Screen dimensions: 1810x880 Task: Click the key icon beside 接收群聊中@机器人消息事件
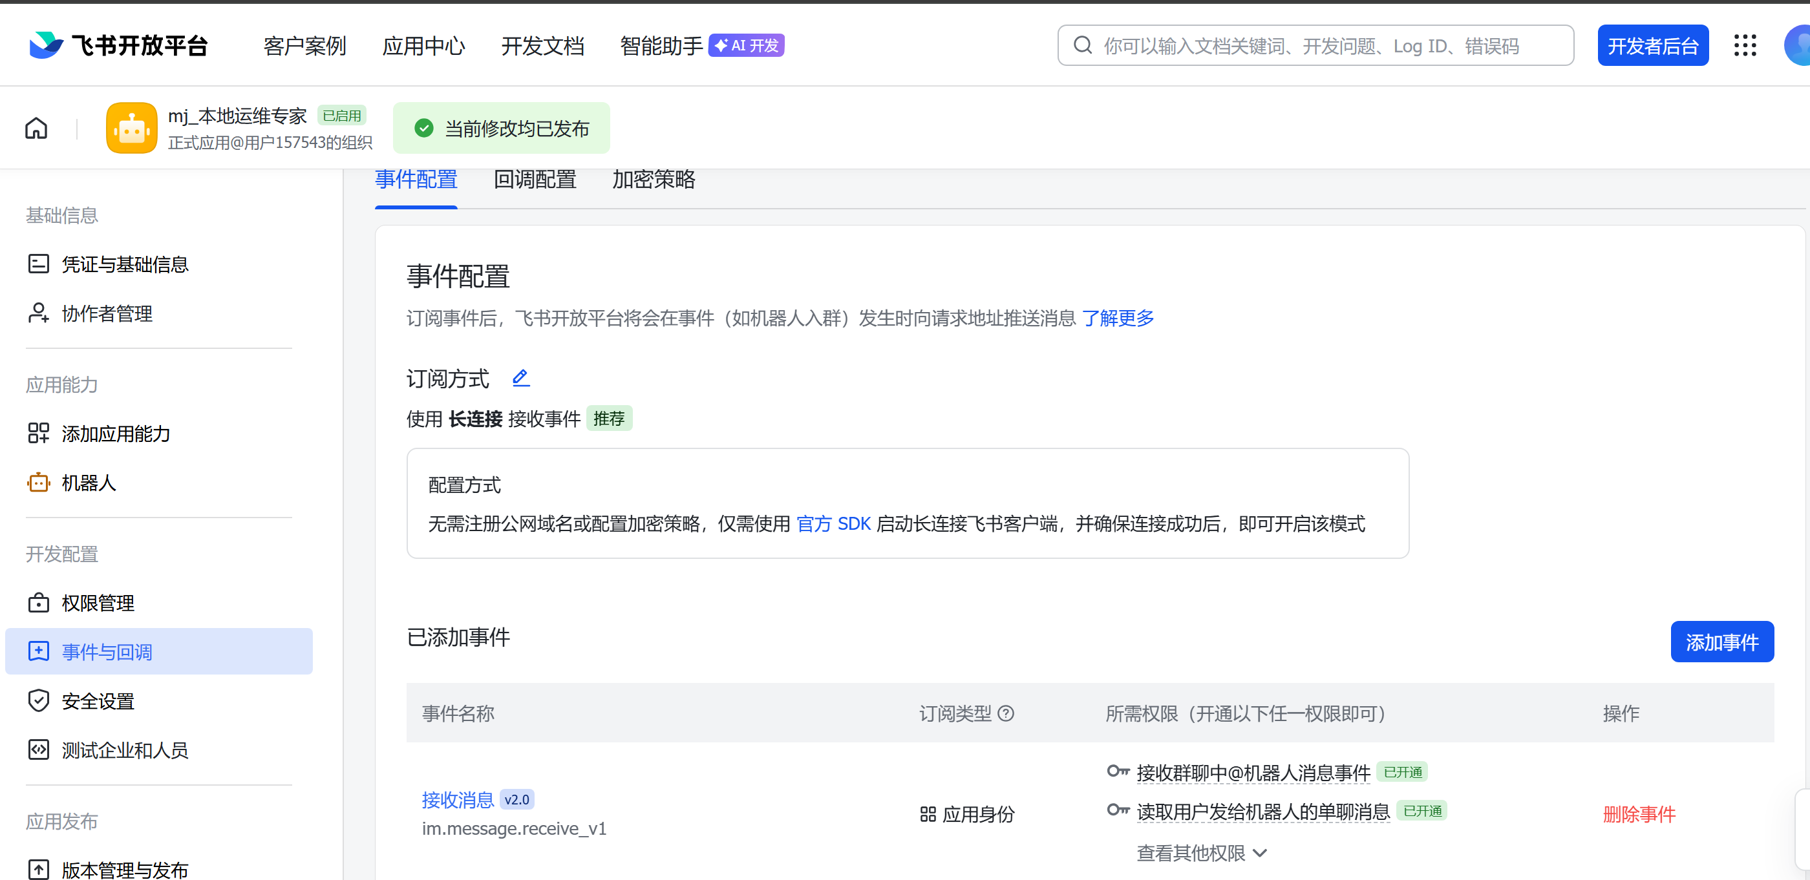pyautogui.click(x=1118, y=771)
